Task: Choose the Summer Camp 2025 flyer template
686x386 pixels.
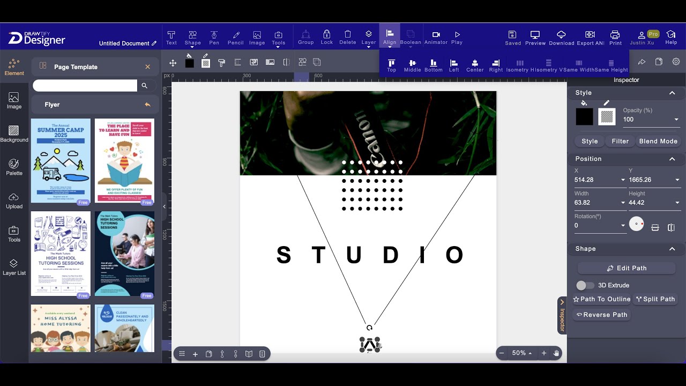Action: point(61,160)
